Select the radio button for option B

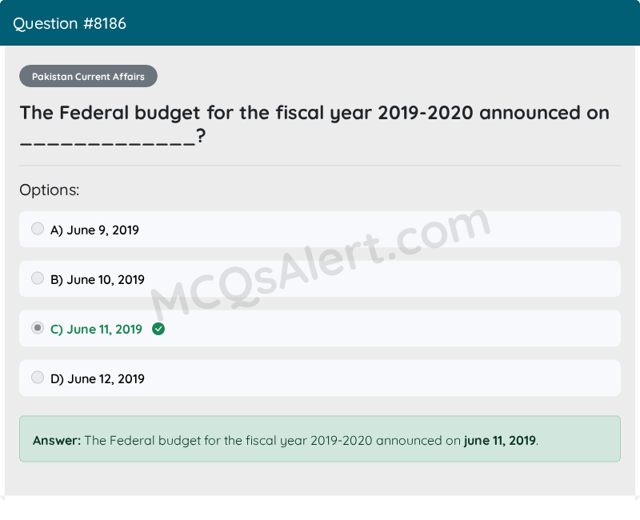(x=38, y=278)
